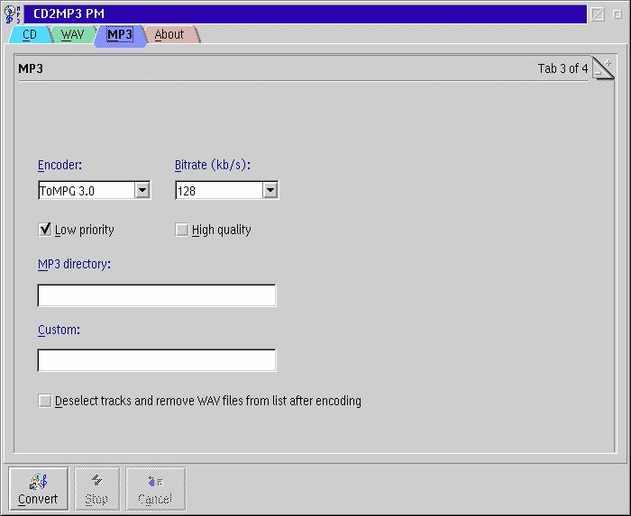Screen dimensions: 631x516
Task: Click the "MP3" page heading text
Action: [31, 68]
